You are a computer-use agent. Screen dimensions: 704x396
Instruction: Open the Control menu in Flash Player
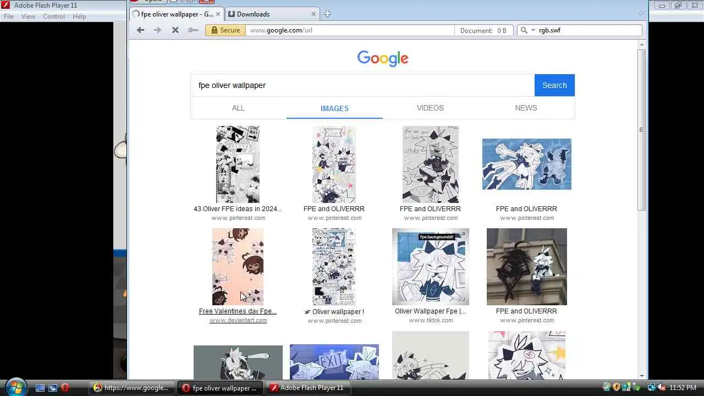tap(54, 16)
